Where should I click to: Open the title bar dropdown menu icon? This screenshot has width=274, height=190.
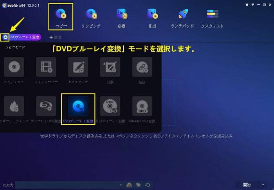[253, 5]
